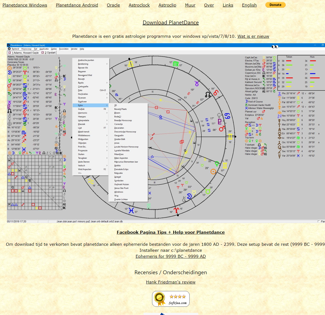325x315 pixels.
Task: Click the blue Huis bar beside 31
Action: [x=313, y=74]
